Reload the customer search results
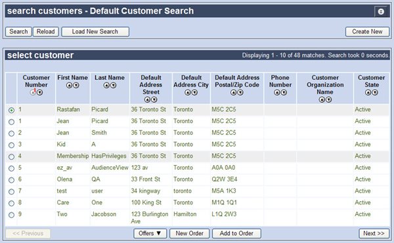Screen dimensions: 394x243 (x=46, y=32)
